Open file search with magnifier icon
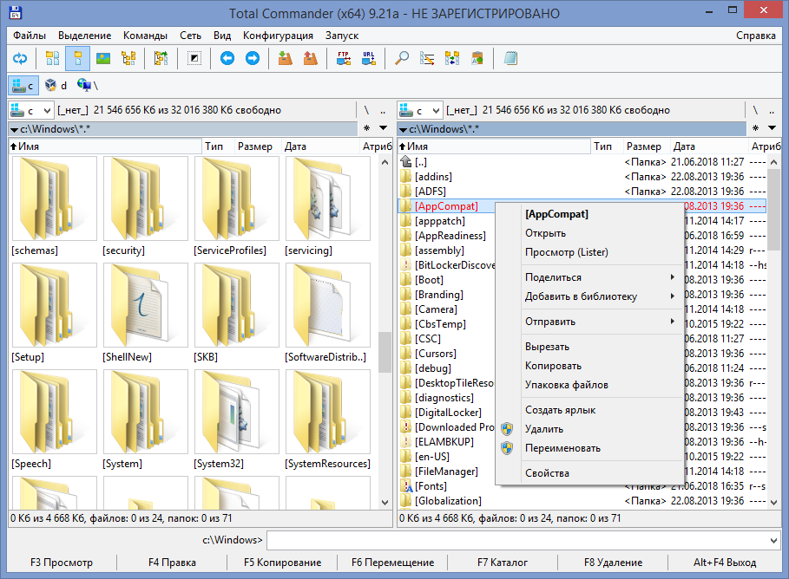 pyautogui.click(x=402, y=59)
